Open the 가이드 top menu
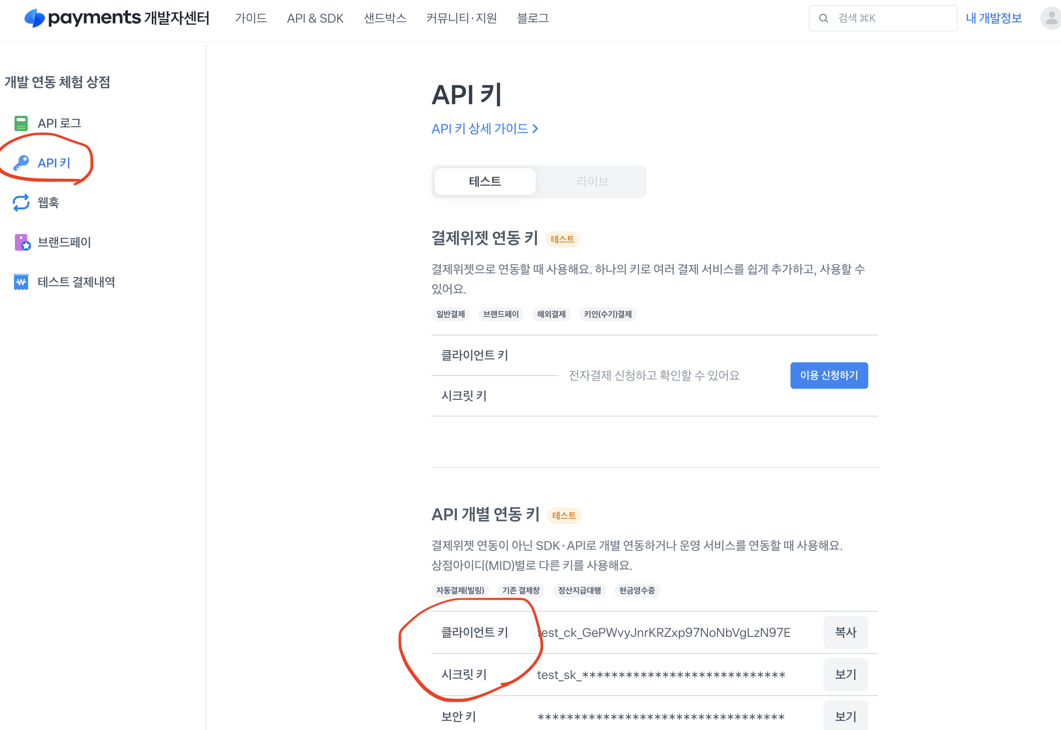Screen dimensions: 1061x730 click(x=251, y=18)
